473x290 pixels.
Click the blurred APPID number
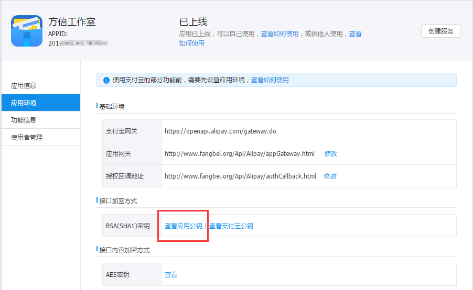[x=78, y=43]
